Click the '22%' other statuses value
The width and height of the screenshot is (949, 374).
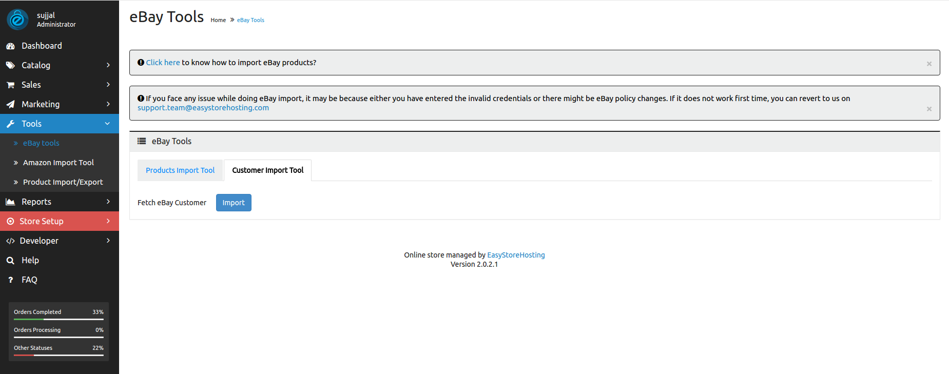(98, 348)
